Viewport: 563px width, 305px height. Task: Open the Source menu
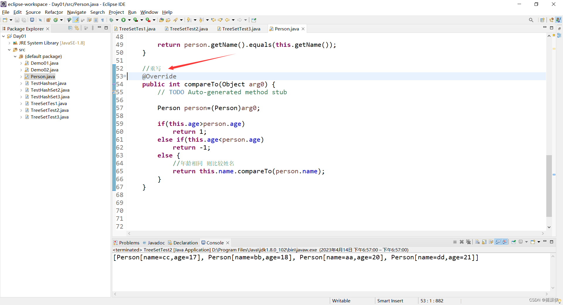click(x=33, y=12)
